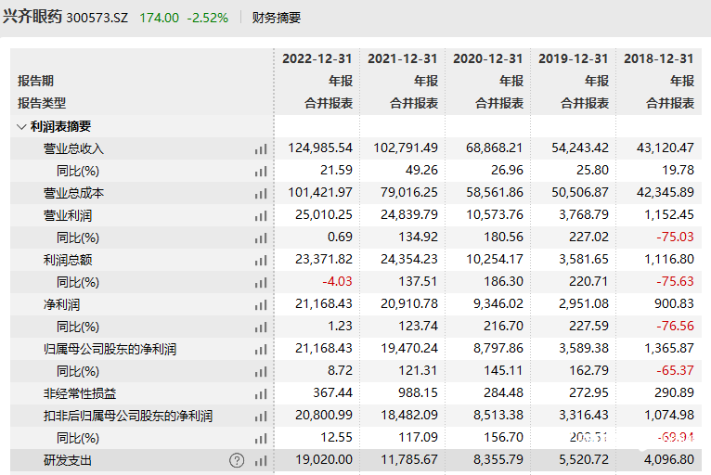The image size is (711, 475).
Task: Select the 研发支出 row label
Action: [68, 460]
